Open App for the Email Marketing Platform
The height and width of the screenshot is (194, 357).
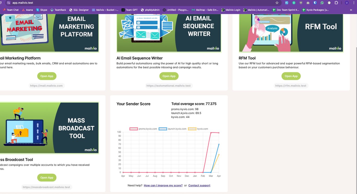pos(47,76)
